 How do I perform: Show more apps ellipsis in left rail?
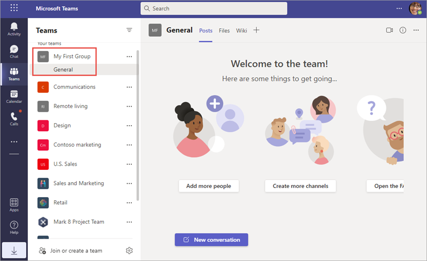click(x=14, y=142)
